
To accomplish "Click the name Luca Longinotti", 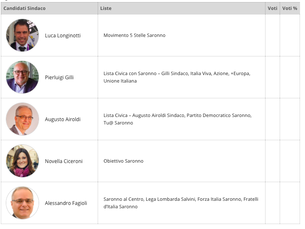I will 63,36.
